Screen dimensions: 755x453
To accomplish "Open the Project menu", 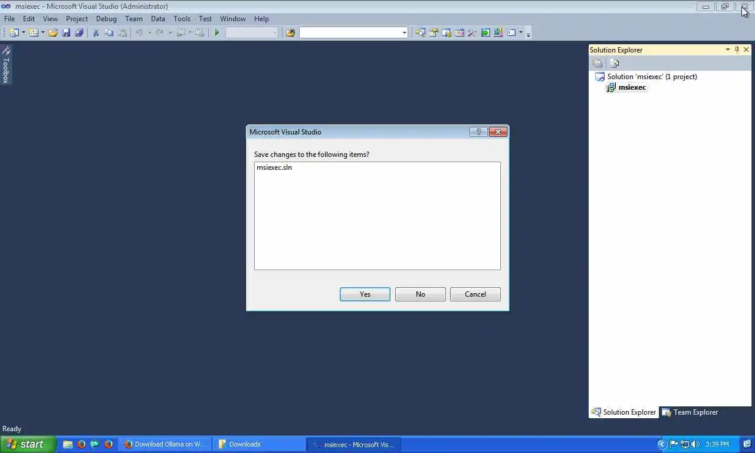I will point(77,19).
